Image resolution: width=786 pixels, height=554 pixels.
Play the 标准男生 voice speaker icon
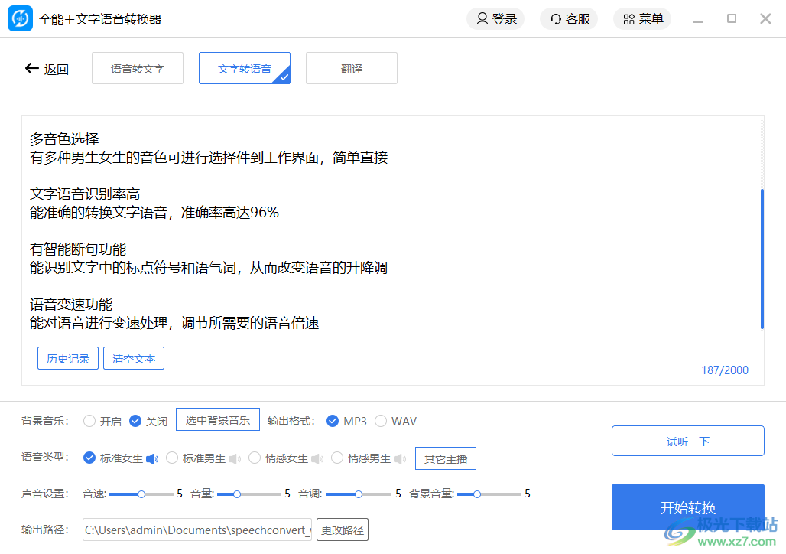pyautogui.click(x=235, y=458)
